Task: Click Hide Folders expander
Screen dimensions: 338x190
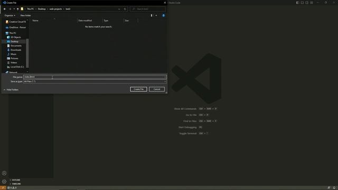Action: pos(11,90)
